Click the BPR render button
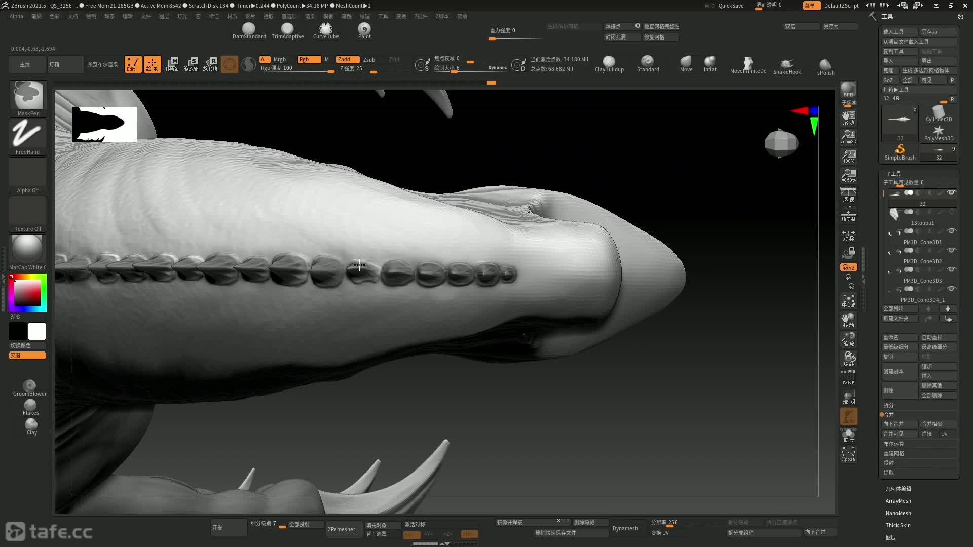This screenshot has width=973, height=547. tap(848, 90)
